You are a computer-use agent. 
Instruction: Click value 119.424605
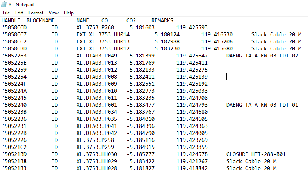[192, 119]
